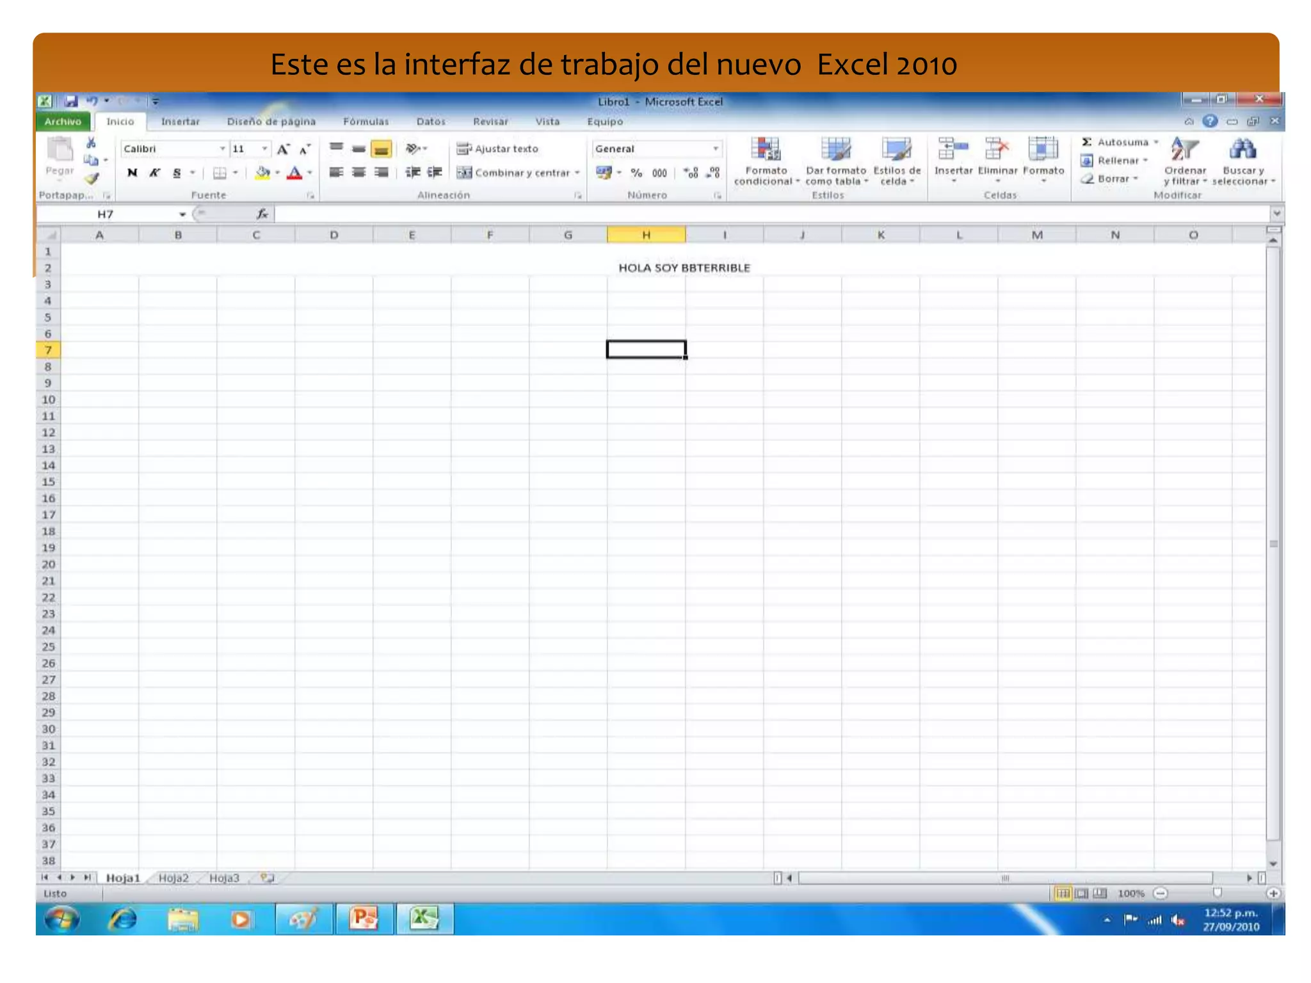Click the Undo icon in quick access
Viewport: 1311px width, 983px height.
click(92, 101)
